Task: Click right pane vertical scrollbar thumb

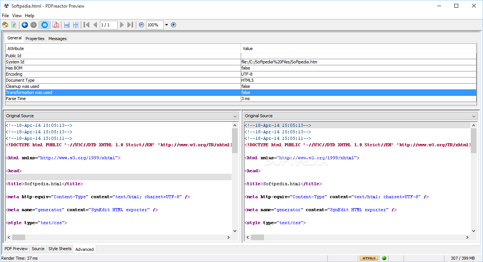Action: [474, 141]
